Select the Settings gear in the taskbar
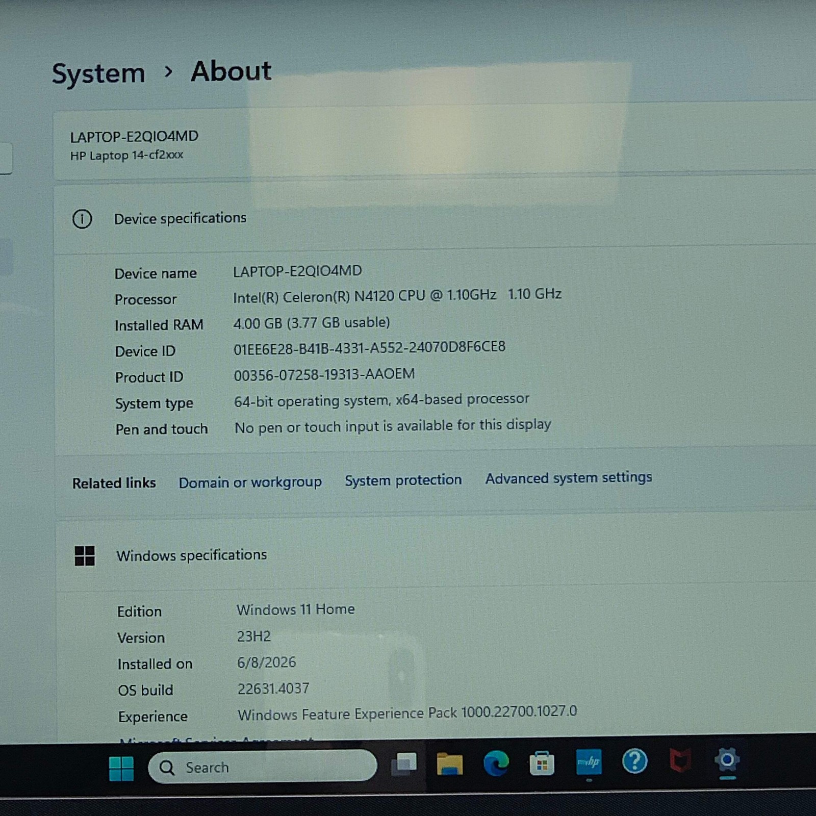This screenshot has width=816, height=816. pos(727,760)
